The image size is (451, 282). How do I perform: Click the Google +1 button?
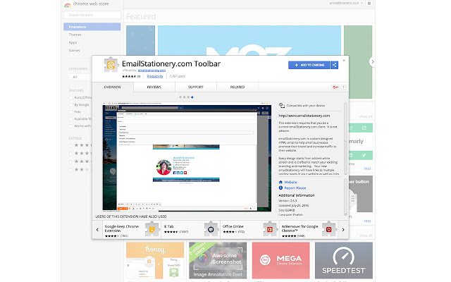pos(335,87)
